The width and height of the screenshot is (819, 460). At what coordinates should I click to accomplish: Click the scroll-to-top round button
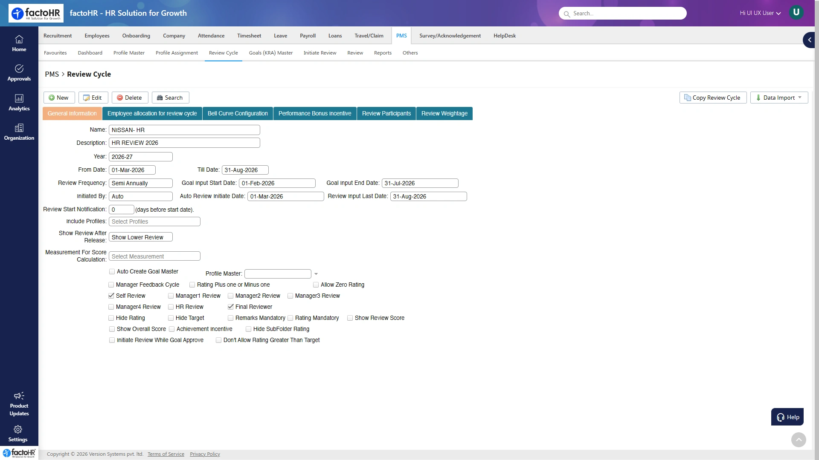[799, 440]
